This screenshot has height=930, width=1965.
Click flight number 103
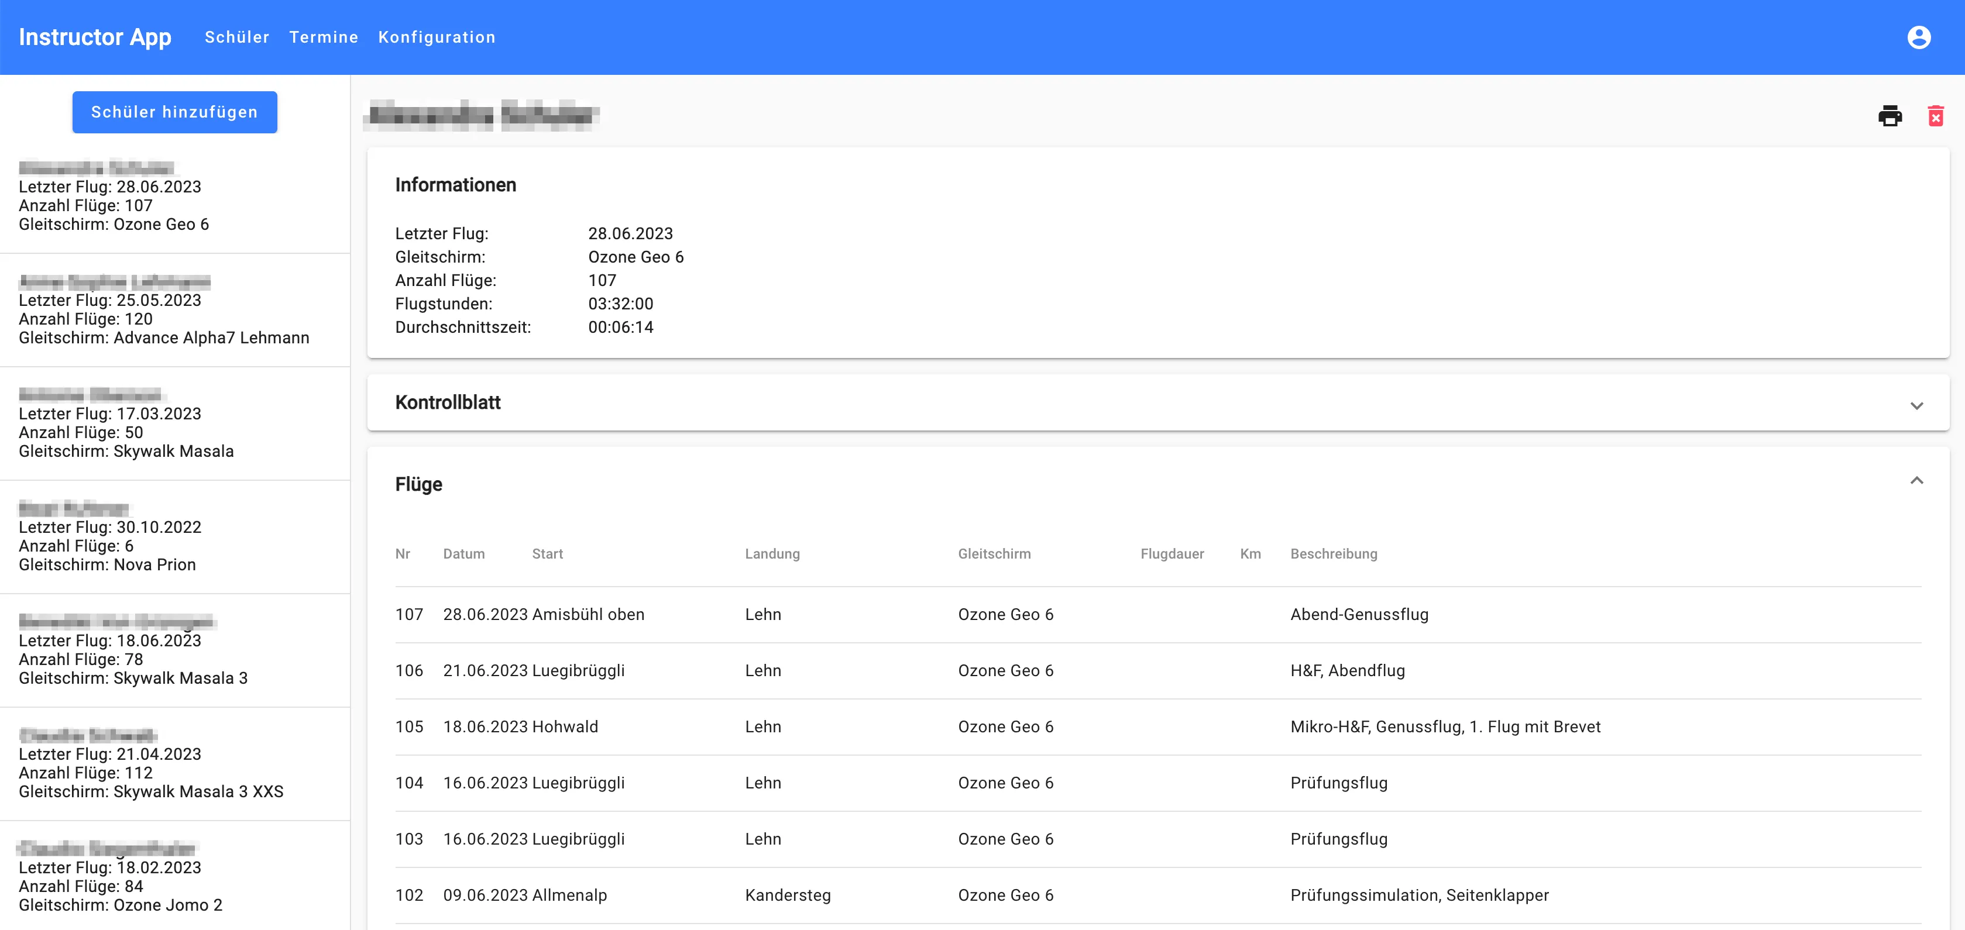409,839
